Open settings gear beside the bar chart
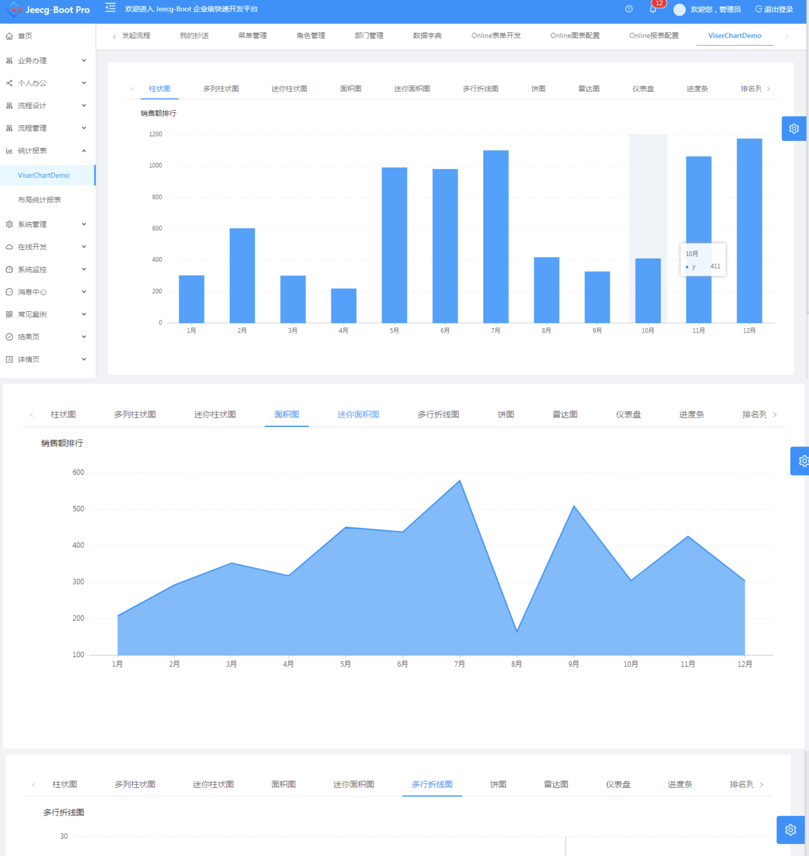The image size is (809, 856). (794, 129)
